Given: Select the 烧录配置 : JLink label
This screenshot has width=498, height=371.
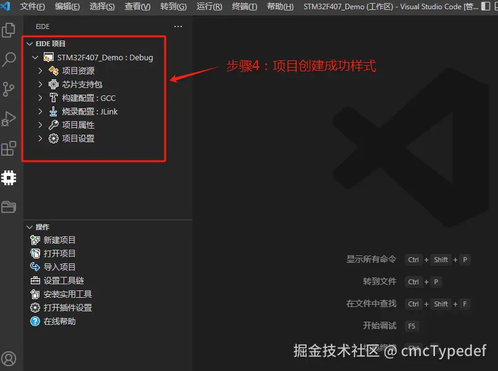Looking at the screenshot, I should [89, 111].
